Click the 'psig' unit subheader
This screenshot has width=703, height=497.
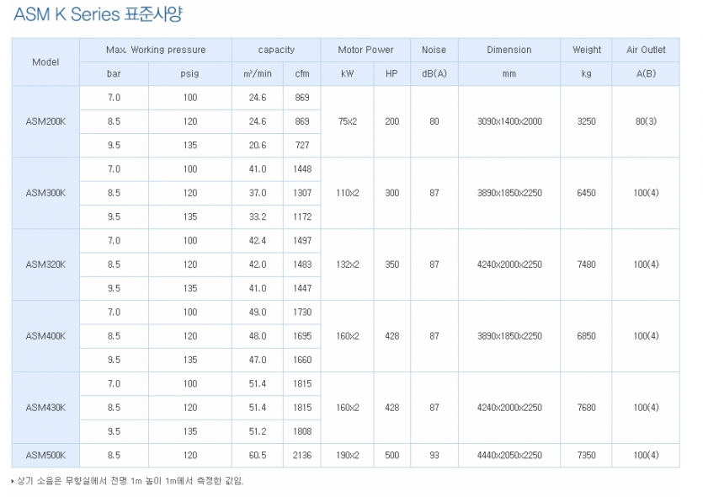[x=189, y=73]
